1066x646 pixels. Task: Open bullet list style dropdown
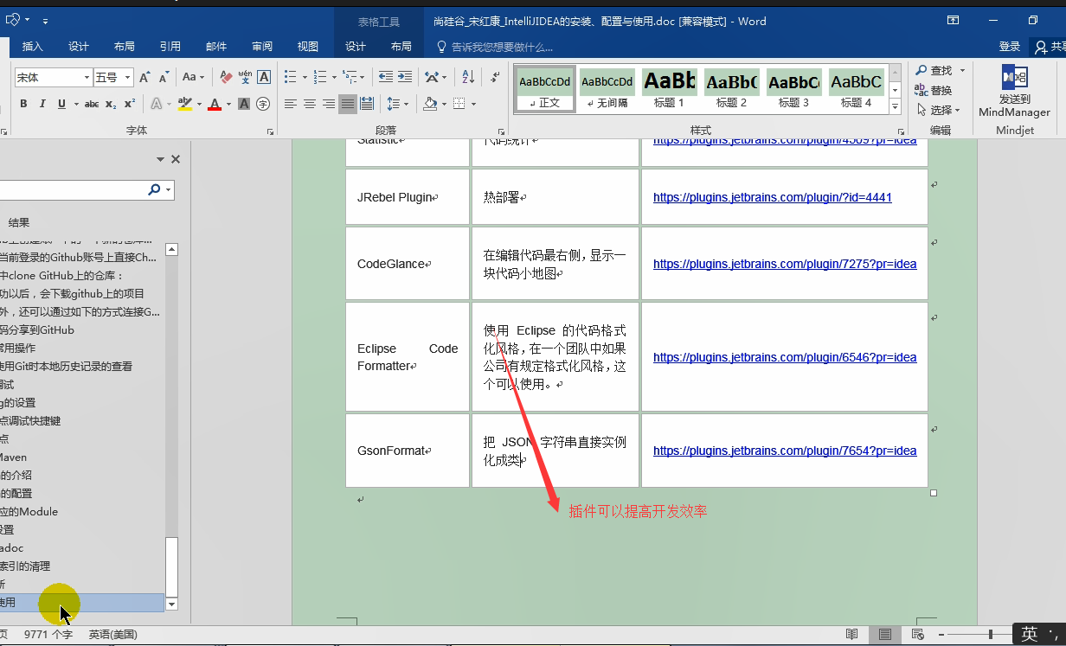305,77
